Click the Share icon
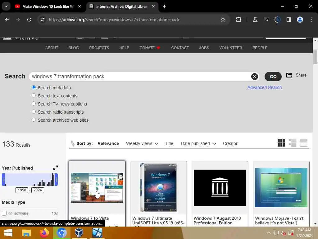This screenshot has height=239, width=318. coord(289,75)
